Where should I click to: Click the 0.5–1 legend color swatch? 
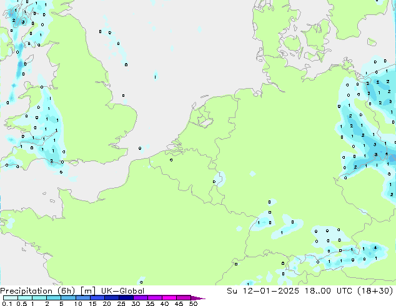pos(25,298)
